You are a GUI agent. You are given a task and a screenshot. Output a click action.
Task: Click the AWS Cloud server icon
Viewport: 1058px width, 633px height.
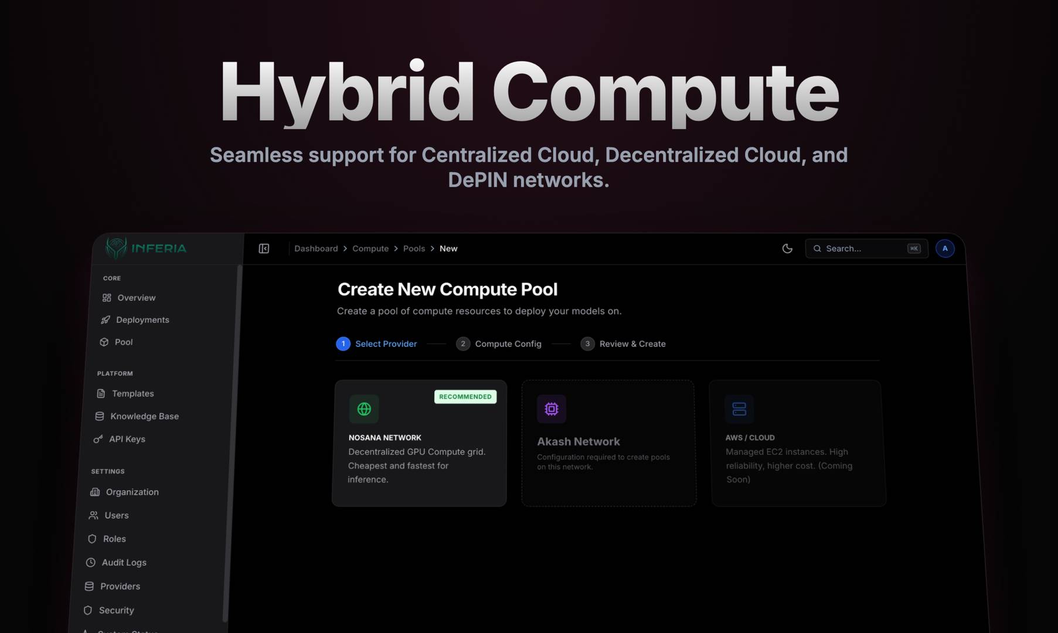(x=739, y=409)
